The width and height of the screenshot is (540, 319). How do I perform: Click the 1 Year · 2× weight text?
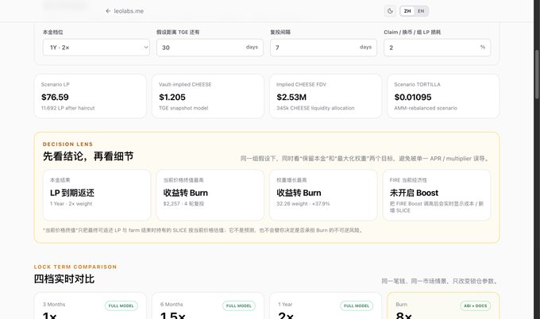click(71, 204)
